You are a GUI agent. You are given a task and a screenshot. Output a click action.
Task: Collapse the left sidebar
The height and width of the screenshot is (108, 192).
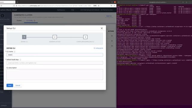4,105
